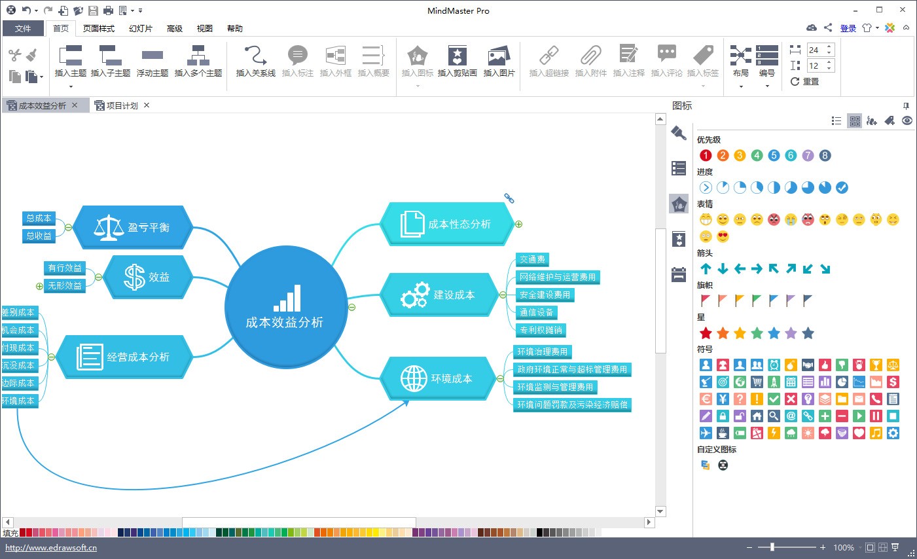Switch icon panel to grid view
917x559 pixels.
tap(855, 120)
